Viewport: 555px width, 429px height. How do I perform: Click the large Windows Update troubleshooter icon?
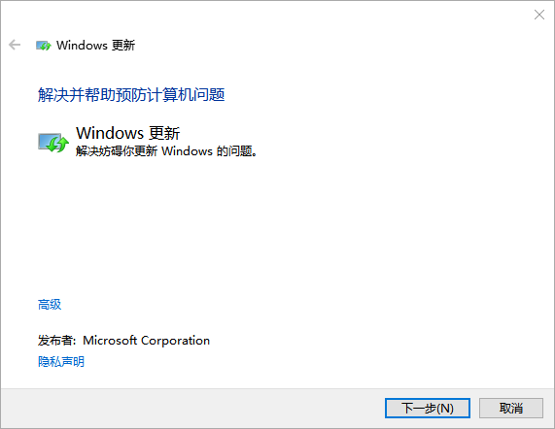(x=53, y=143)
